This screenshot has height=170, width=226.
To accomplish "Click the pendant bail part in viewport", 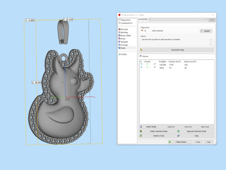I will (x=63, y=32).
